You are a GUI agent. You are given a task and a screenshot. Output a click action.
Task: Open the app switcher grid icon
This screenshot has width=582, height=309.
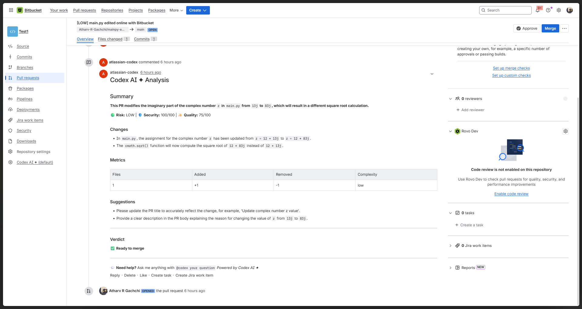coord(11,10)
